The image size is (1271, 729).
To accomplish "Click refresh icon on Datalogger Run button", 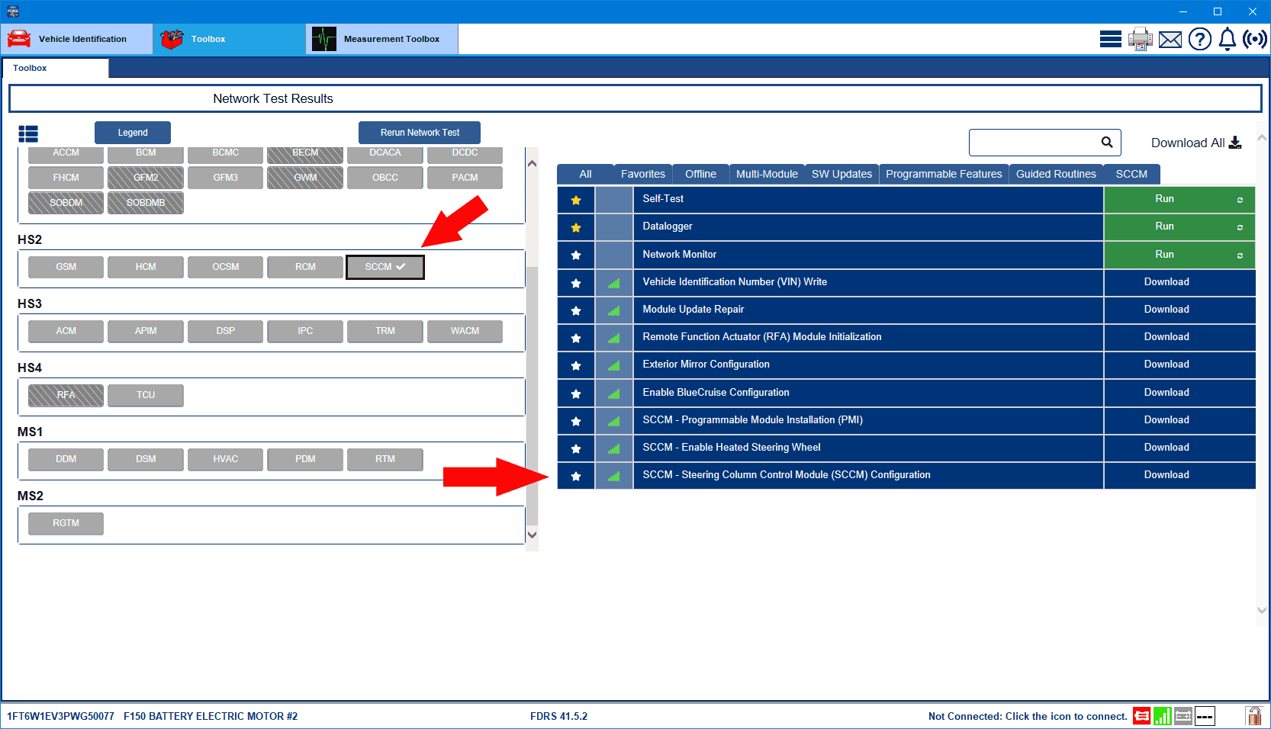I will (1240, 227).
